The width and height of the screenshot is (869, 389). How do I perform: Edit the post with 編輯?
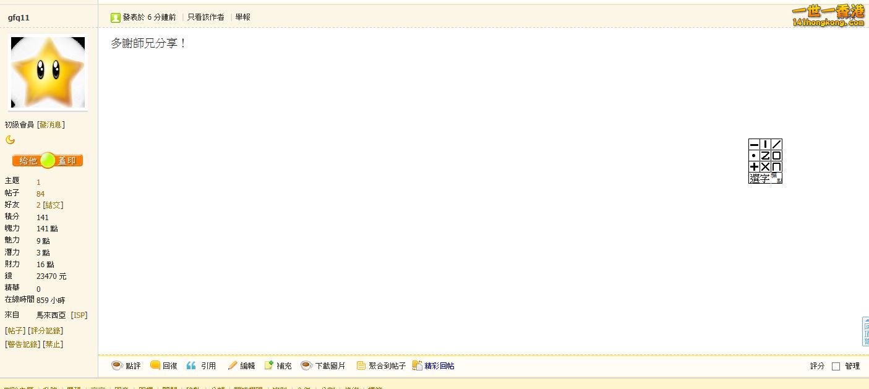pyautogui.click(x=241, y=365)
